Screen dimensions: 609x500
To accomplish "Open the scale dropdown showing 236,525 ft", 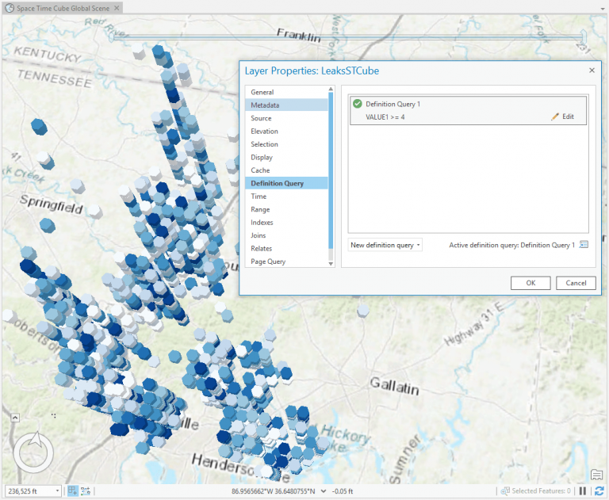I will tap(57, 491).
